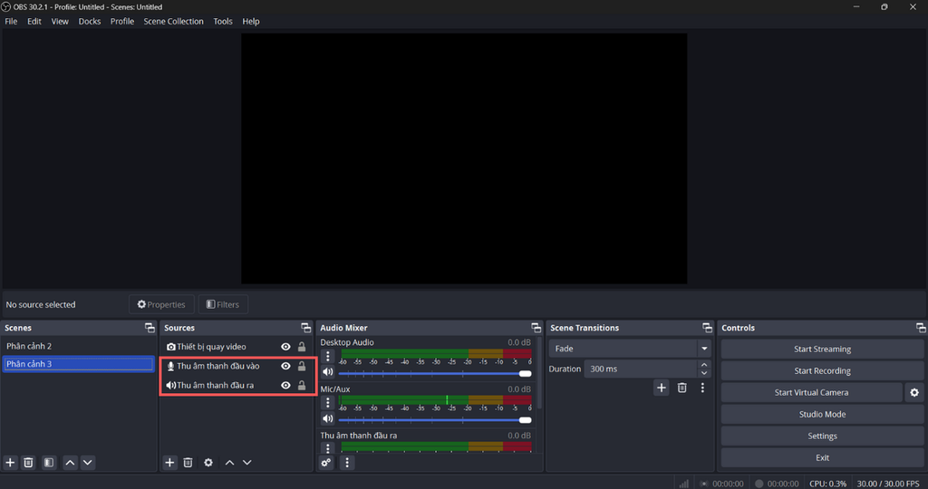Screen dimensions: 928x489
Task: Open the Docks menu
Action: [x=90, y=22]
